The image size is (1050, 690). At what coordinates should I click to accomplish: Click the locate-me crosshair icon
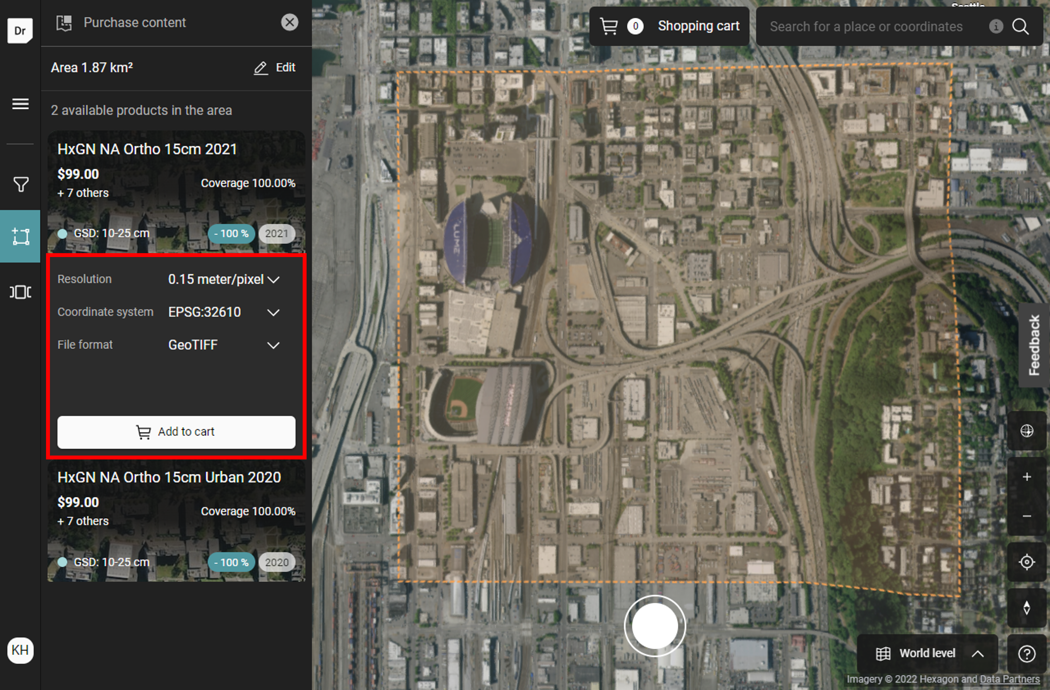1027,562
